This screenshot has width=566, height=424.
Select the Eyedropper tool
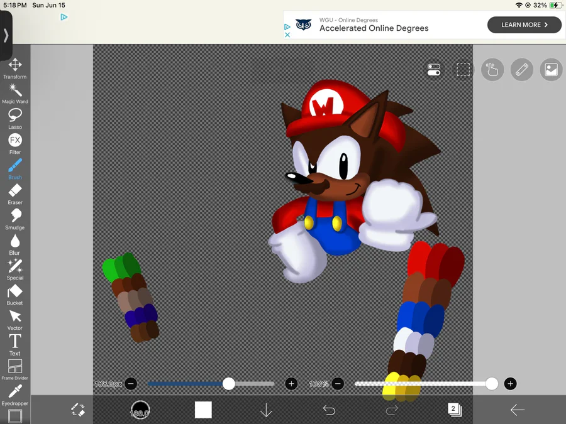15,396
